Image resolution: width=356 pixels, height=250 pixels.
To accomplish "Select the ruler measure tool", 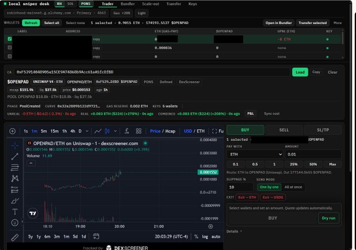I will point(15,237).
